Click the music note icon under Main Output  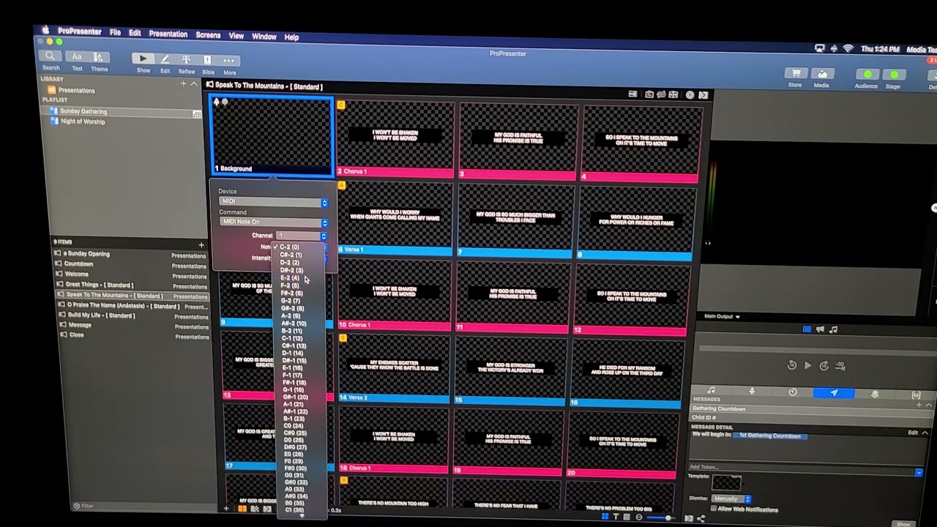tap(834, 329)
